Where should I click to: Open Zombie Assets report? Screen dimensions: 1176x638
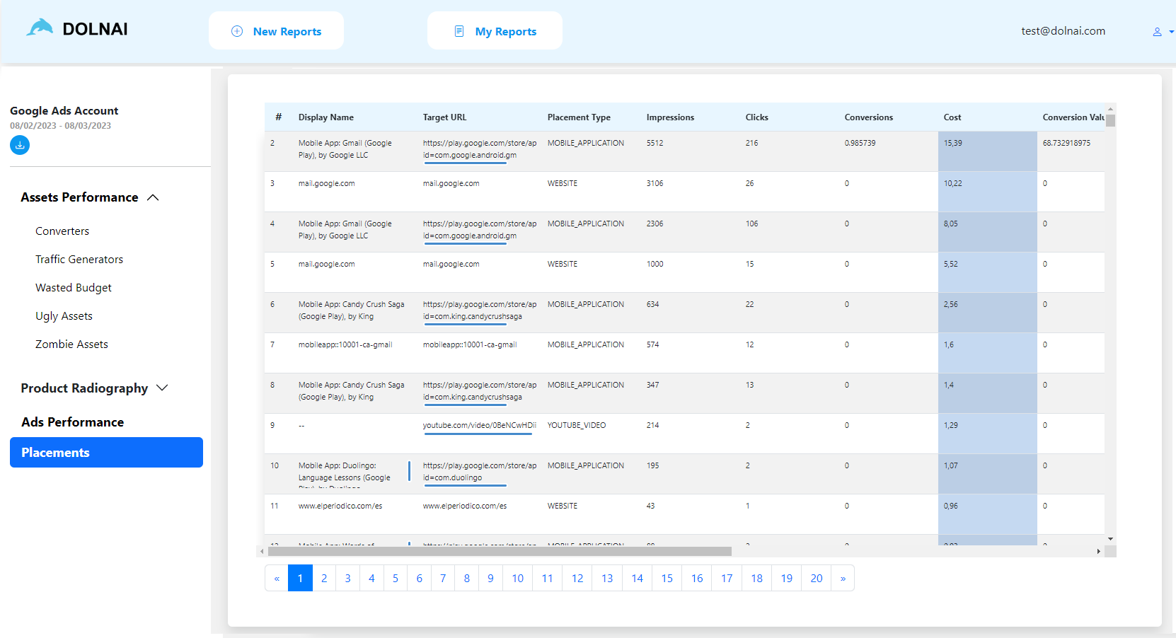71,344
